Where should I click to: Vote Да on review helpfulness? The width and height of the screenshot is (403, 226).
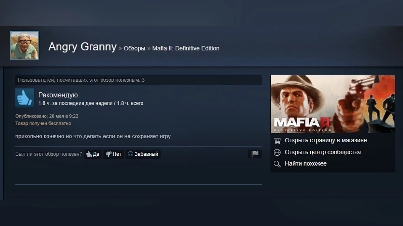(93, 154)
